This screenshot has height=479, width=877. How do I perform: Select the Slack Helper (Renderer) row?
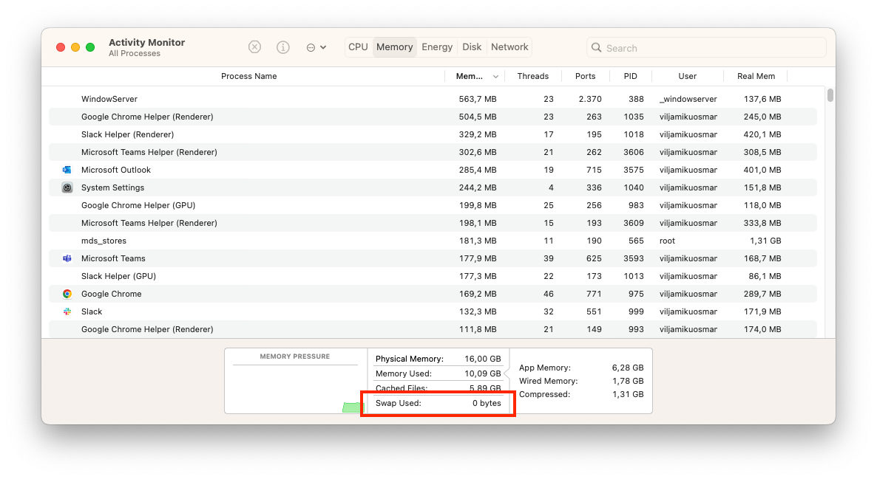(x=433, y=134)
